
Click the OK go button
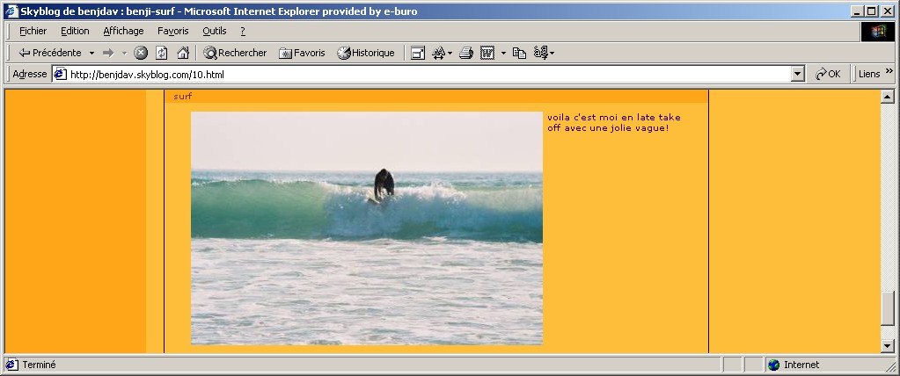click(828, 74)
